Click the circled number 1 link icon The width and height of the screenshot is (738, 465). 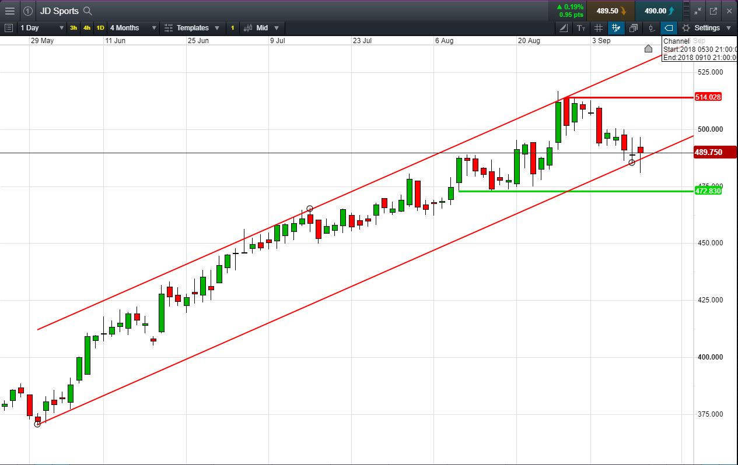(x=27, y=10)
